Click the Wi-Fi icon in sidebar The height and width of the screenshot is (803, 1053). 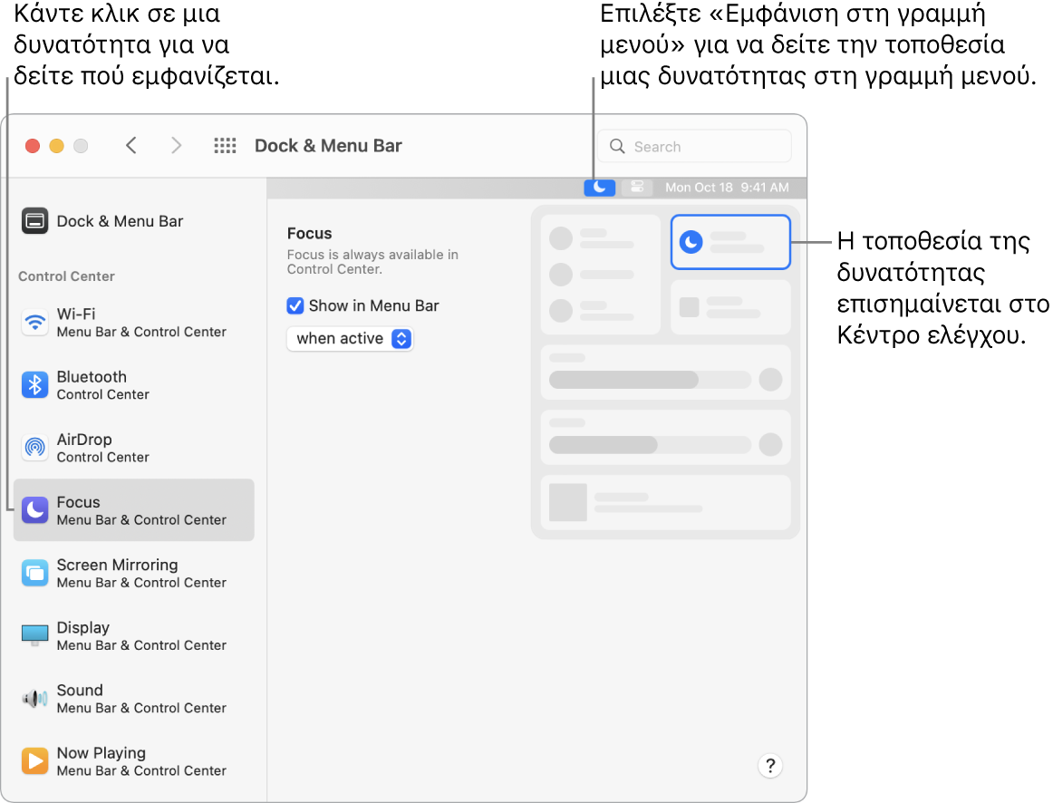pyautogui.click(x=34, y=323)
